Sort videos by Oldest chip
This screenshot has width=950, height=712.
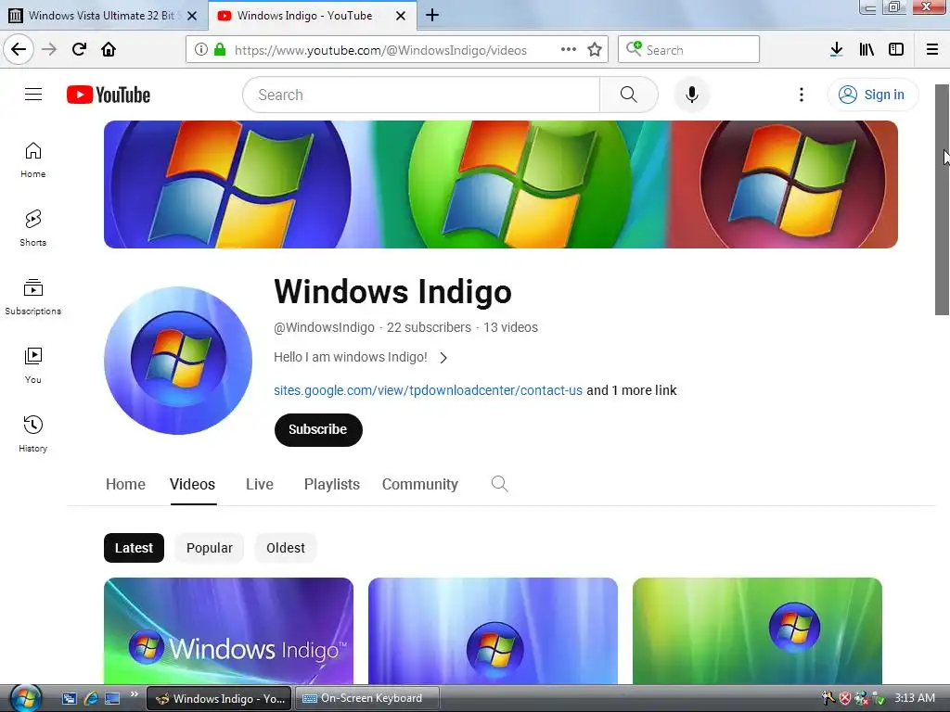click(x=286, y=548)
